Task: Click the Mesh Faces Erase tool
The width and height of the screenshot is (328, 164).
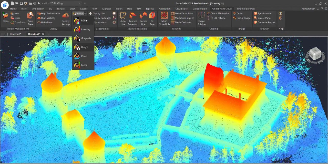Action: click(182, 14)
